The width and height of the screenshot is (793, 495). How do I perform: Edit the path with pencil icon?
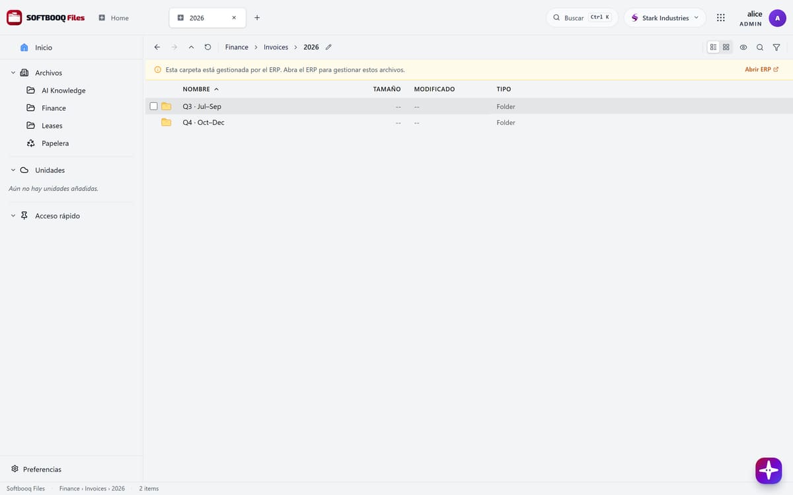coord(328,48)
